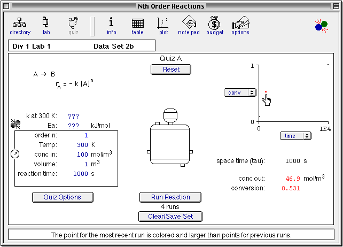Viewport: 343px width, 247px height.
Task: Select the reaction time value 1000
Action: (x=80, y=174)
